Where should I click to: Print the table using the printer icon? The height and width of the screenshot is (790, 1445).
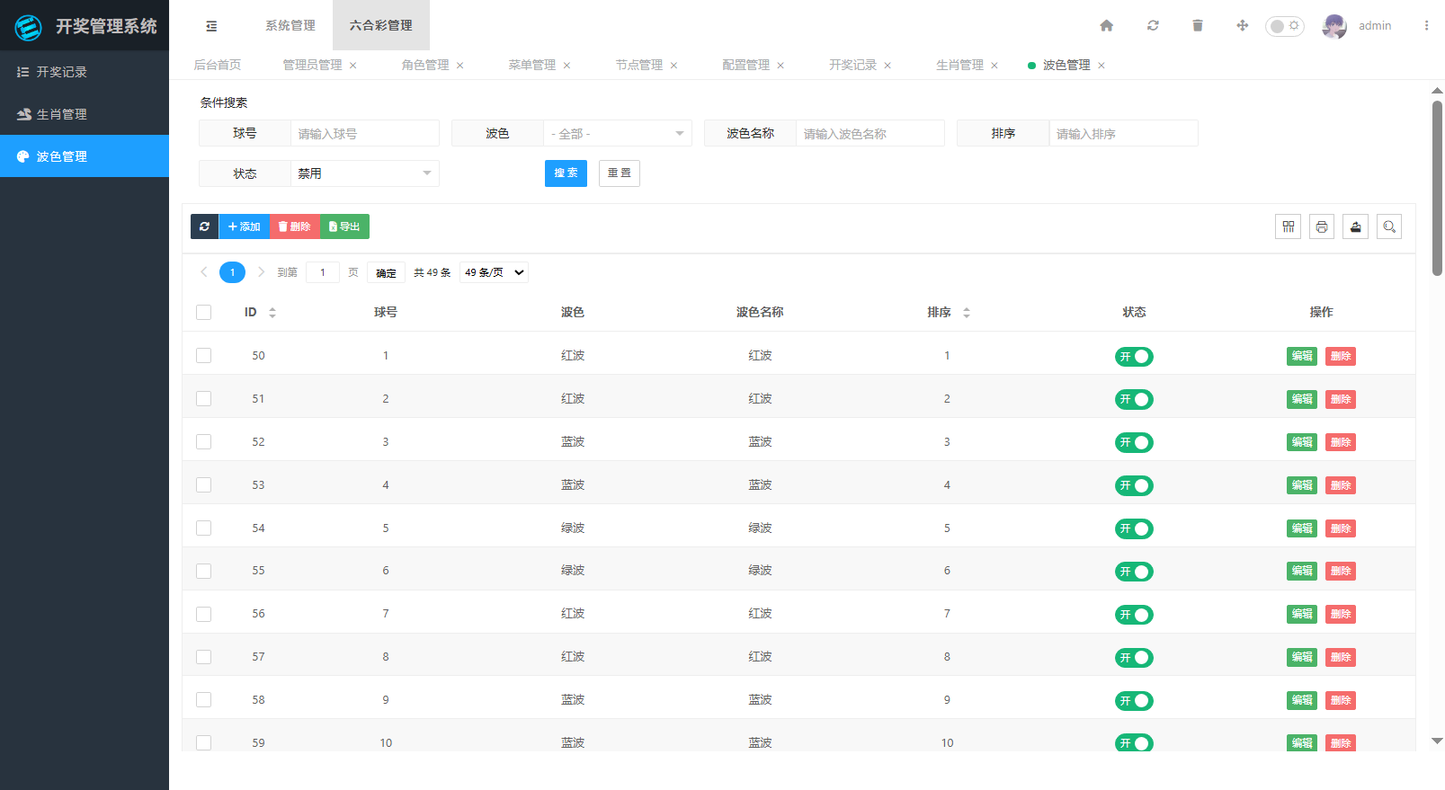click(x=1322, y=226)
